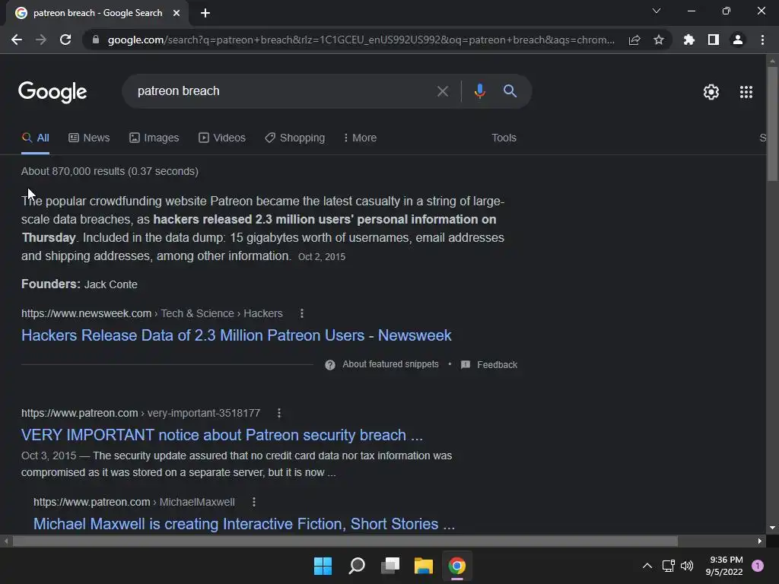779x584 pixels.
Task: Go back using browser back arrow
Action: (17, 40)
